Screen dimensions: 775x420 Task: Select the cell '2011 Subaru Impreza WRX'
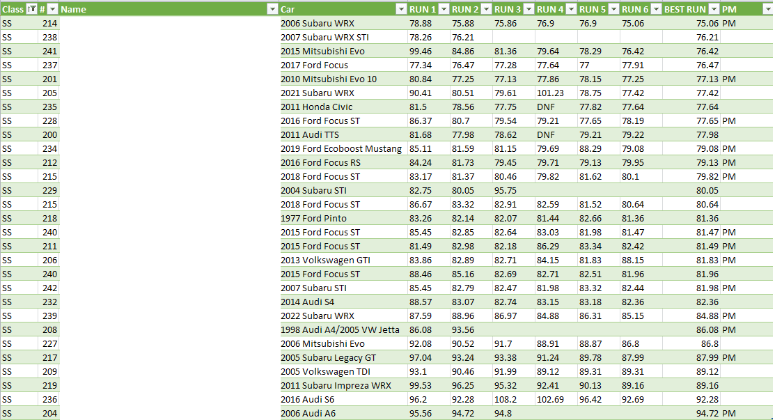(343, 385)
